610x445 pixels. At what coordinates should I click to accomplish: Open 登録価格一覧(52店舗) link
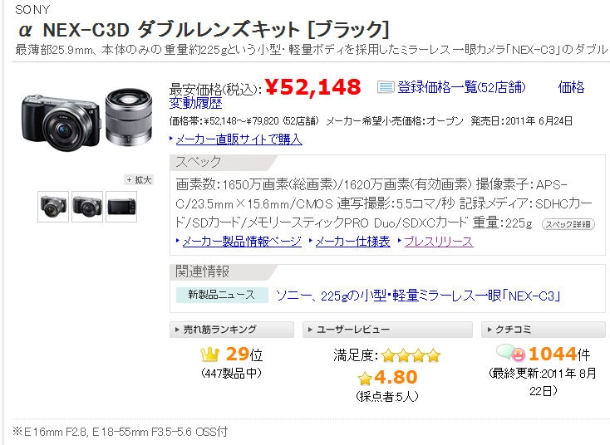[x=461, y=87]
